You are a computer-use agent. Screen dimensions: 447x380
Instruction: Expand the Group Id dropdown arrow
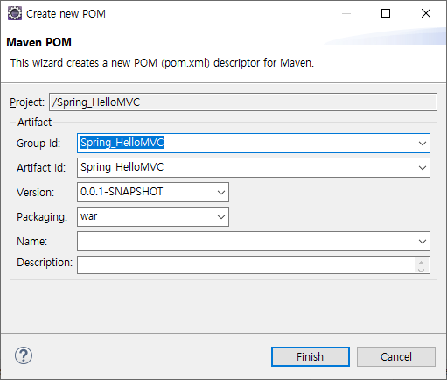click(422, 144)
